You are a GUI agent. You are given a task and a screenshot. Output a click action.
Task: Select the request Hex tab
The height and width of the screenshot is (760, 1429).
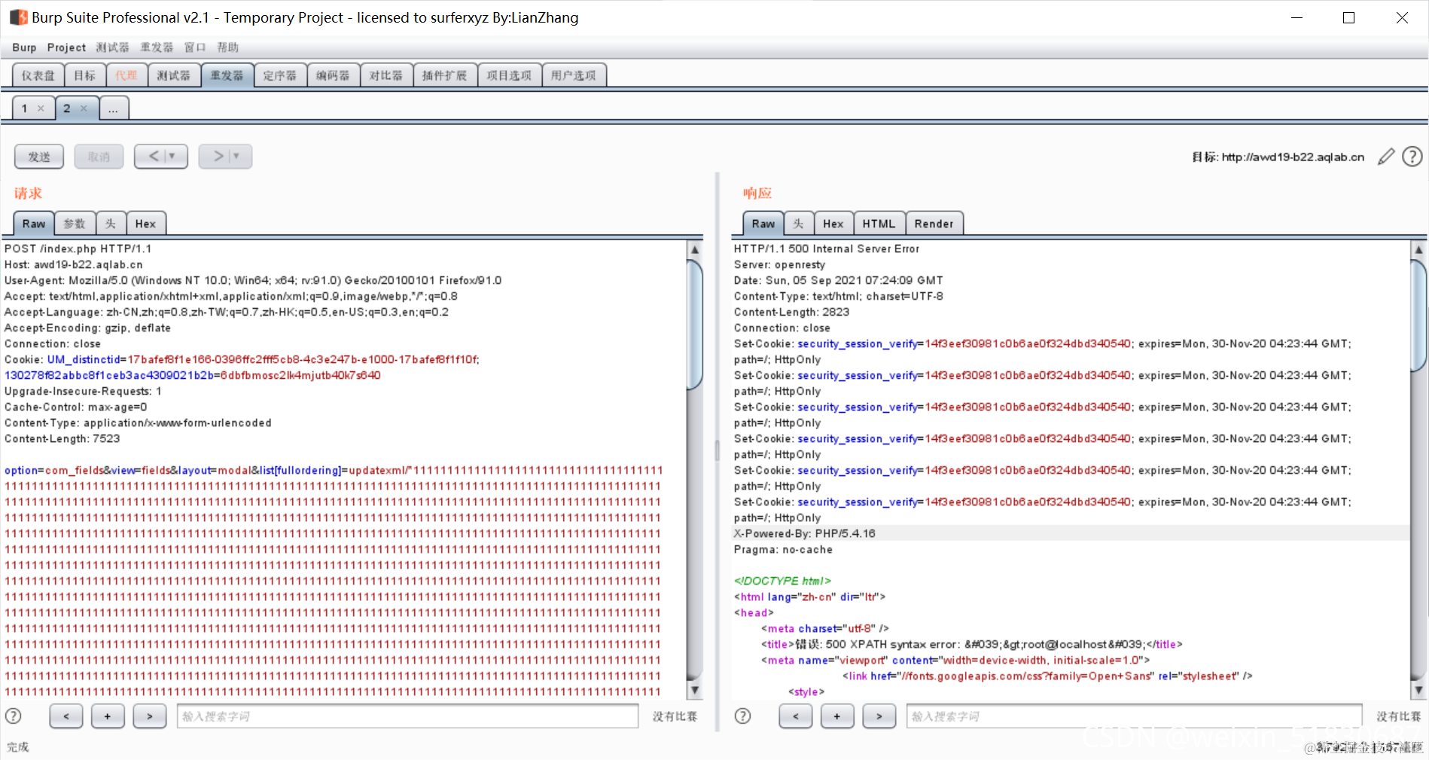pos(146,224)
